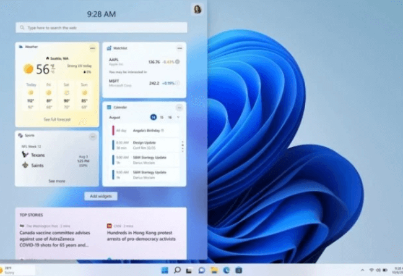Viewport: 403px width, 276px height.
Task: Launch Microsoft Edge from the taskbar
Action: click(x=227, y=270)
